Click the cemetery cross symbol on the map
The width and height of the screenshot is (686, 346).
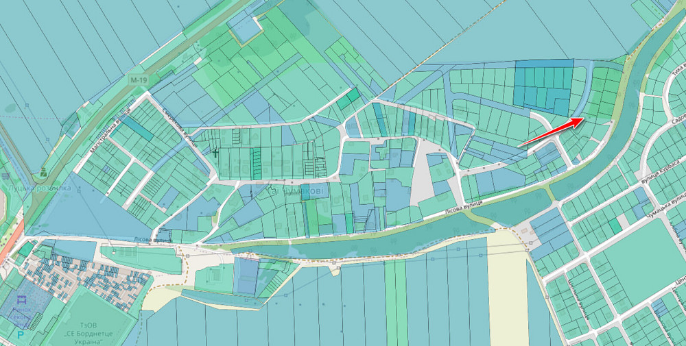(215, 154)
